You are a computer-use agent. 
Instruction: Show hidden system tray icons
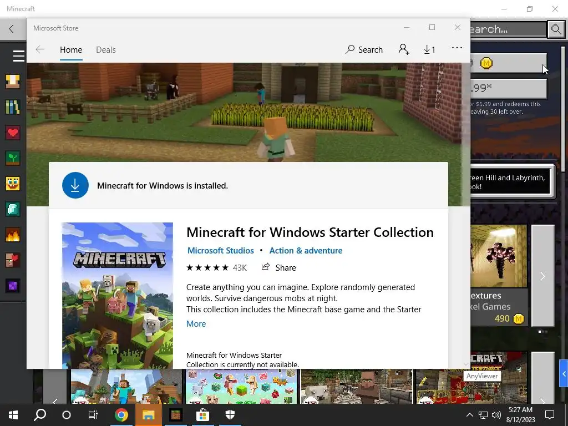(x=469, y=415)
